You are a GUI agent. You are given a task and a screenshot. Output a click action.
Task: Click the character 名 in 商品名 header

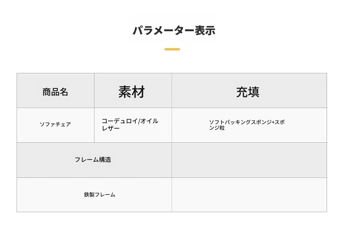[x=64, y=92]
